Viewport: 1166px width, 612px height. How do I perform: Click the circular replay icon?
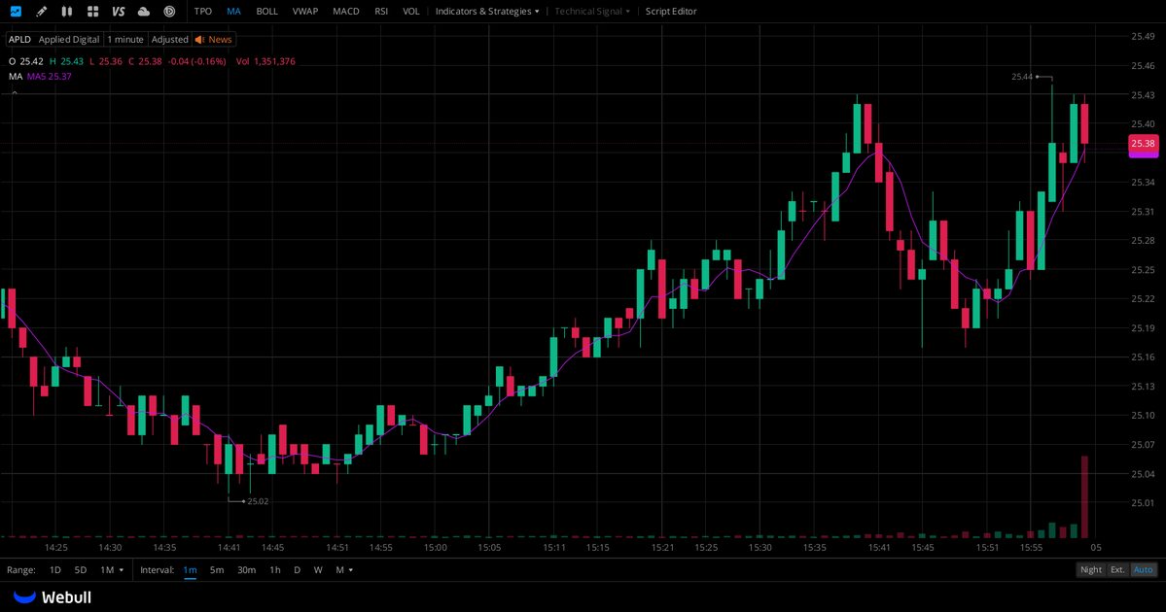coord(169,11)
